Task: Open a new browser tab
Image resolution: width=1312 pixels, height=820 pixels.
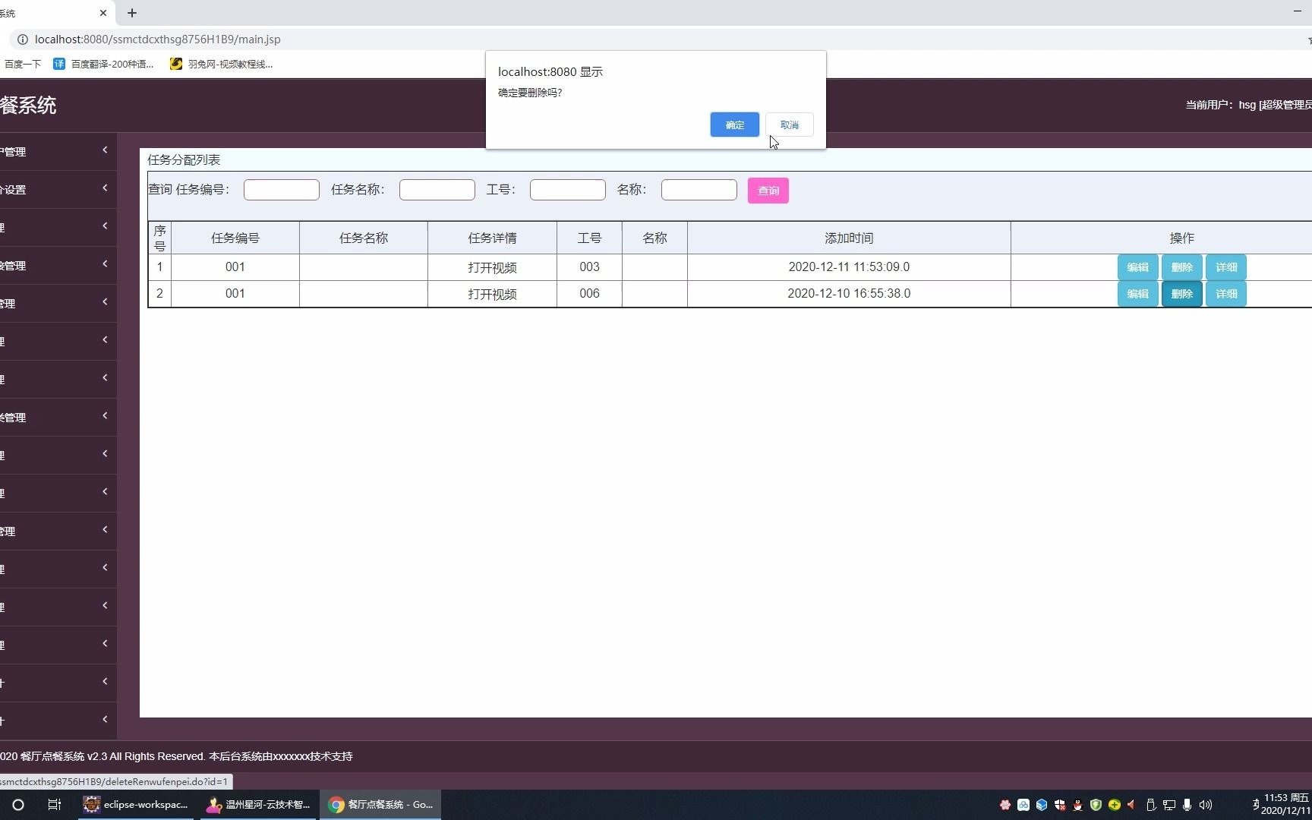Action: pos(132,13)
